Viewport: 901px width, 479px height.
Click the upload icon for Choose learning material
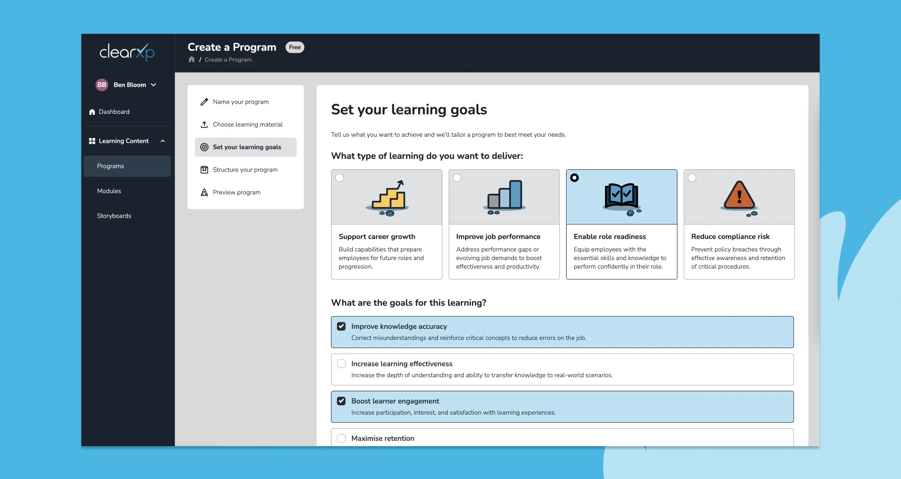point(204,125)
